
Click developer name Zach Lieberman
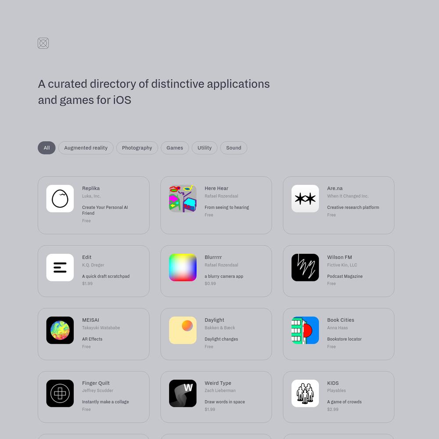(x=220, y=390)
